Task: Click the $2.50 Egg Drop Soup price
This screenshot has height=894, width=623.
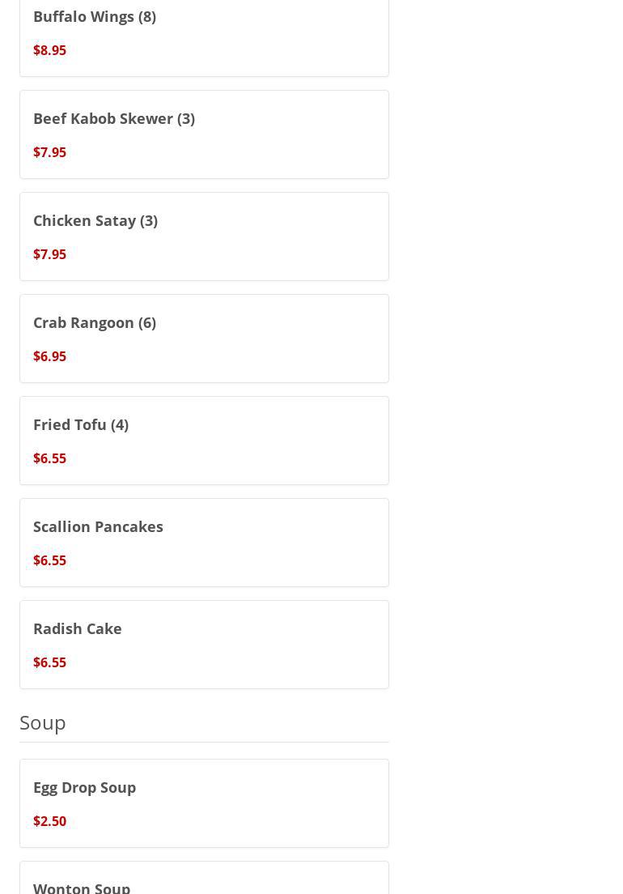Action: (x=49, y=821)
